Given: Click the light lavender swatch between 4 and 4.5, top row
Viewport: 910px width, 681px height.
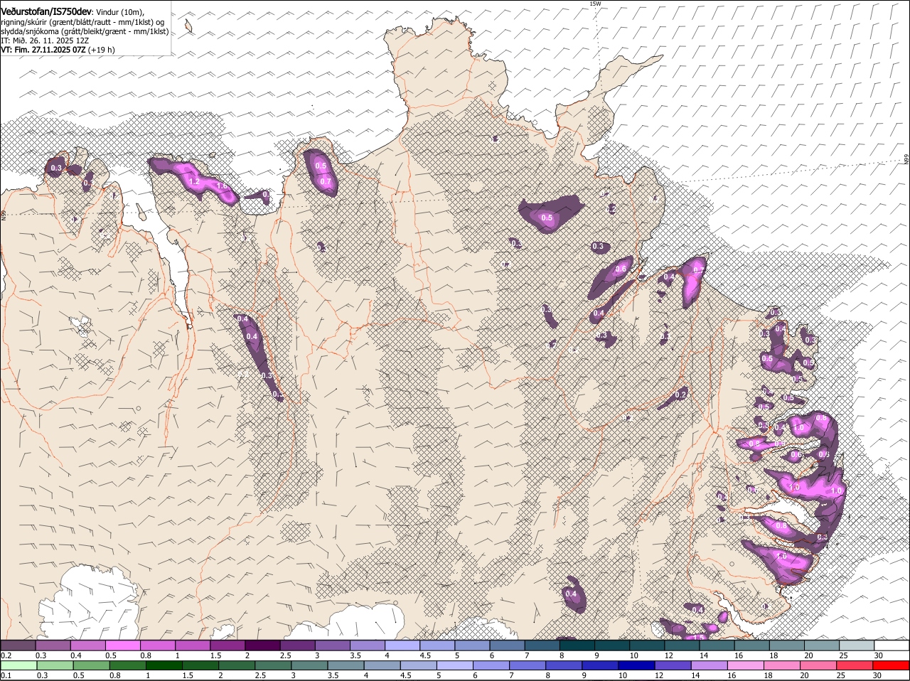Looking at the screenshot, I should [402, 645].
